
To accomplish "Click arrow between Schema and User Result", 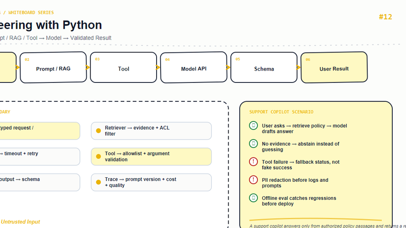I will pyautogui.click(x=298, y=67).
